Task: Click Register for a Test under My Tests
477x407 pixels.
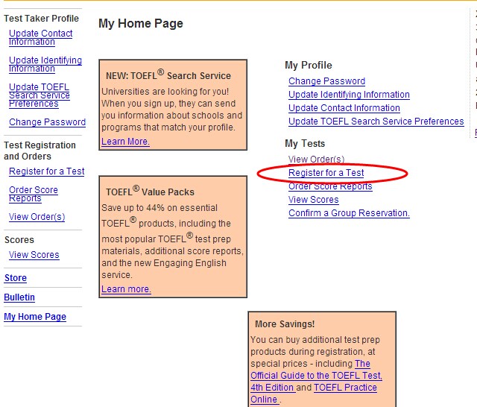Action: point(326,173)
